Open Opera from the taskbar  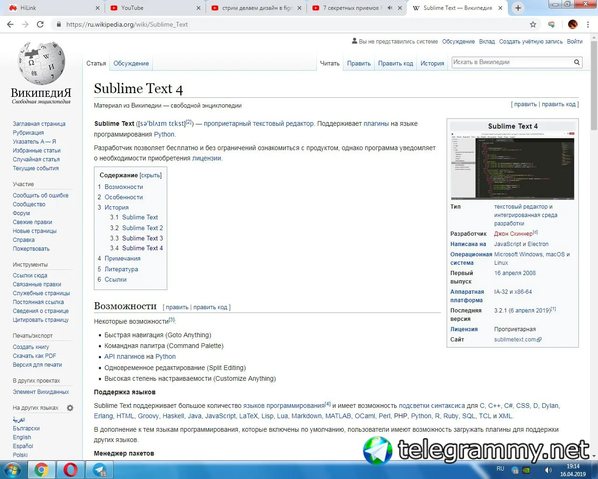[71, 470]
